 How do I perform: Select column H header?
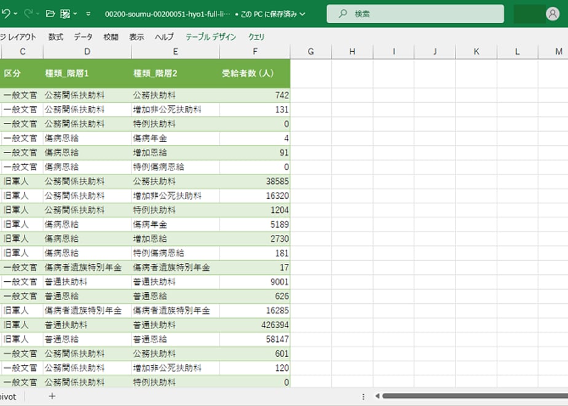352,52
